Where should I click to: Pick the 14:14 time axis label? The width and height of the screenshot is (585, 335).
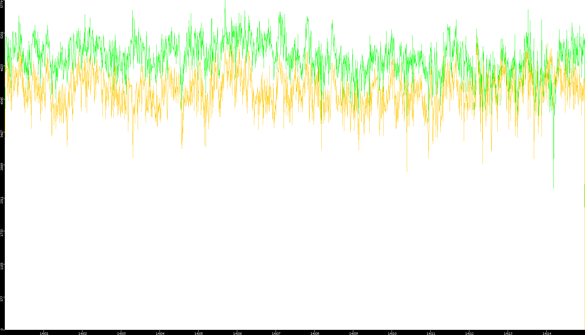point(547,333)
